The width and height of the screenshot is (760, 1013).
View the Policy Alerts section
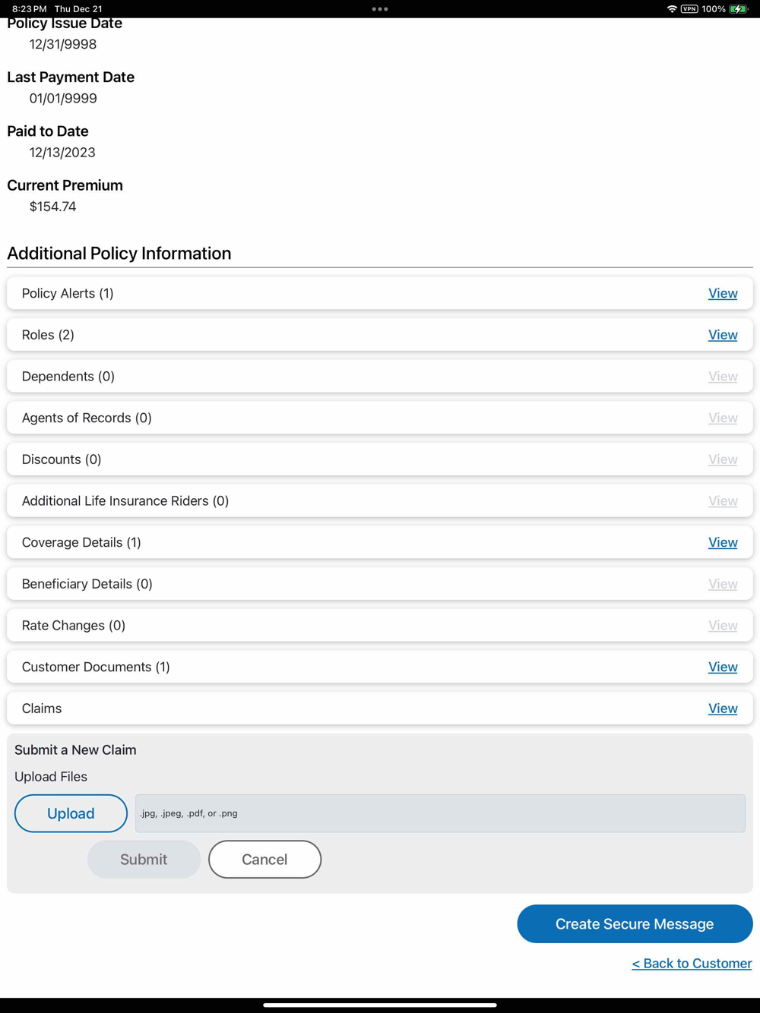click(x=722, y=293)
